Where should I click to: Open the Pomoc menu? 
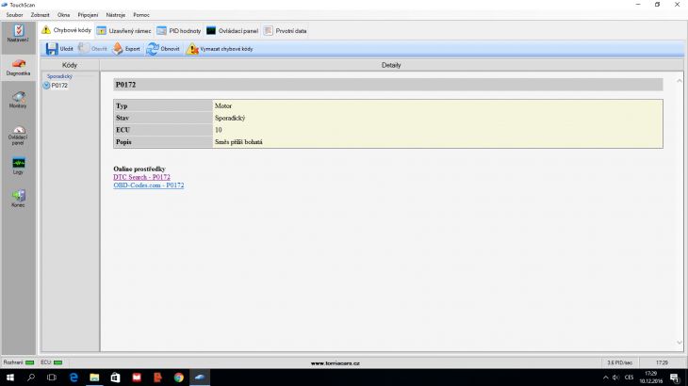tap(141, 15)
